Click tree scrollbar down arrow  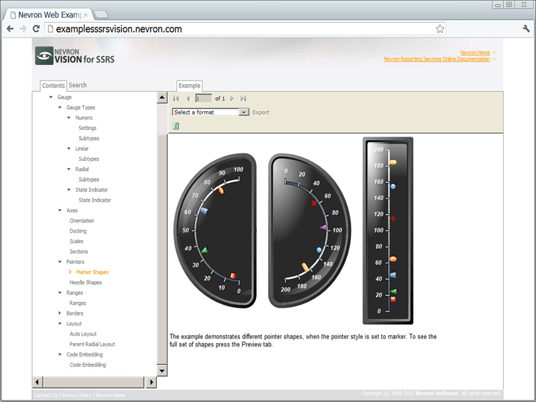[x=162, y=371]
